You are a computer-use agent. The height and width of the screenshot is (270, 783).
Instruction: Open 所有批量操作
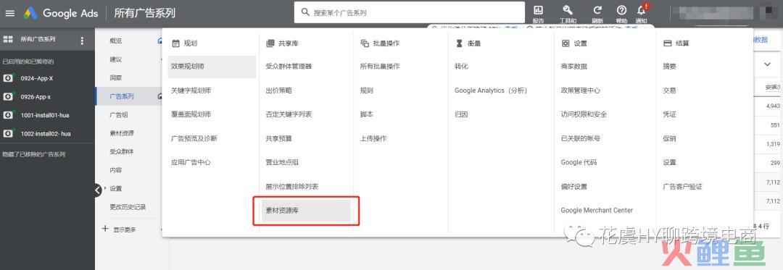[x=380, y=67]
